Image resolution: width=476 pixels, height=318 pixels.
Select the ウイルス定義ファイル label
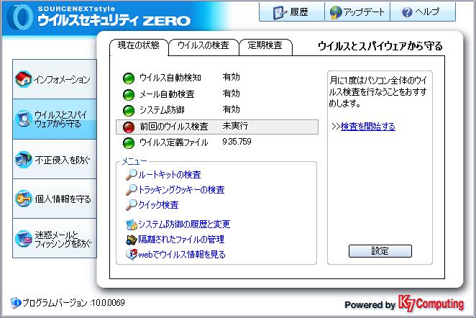173,142
